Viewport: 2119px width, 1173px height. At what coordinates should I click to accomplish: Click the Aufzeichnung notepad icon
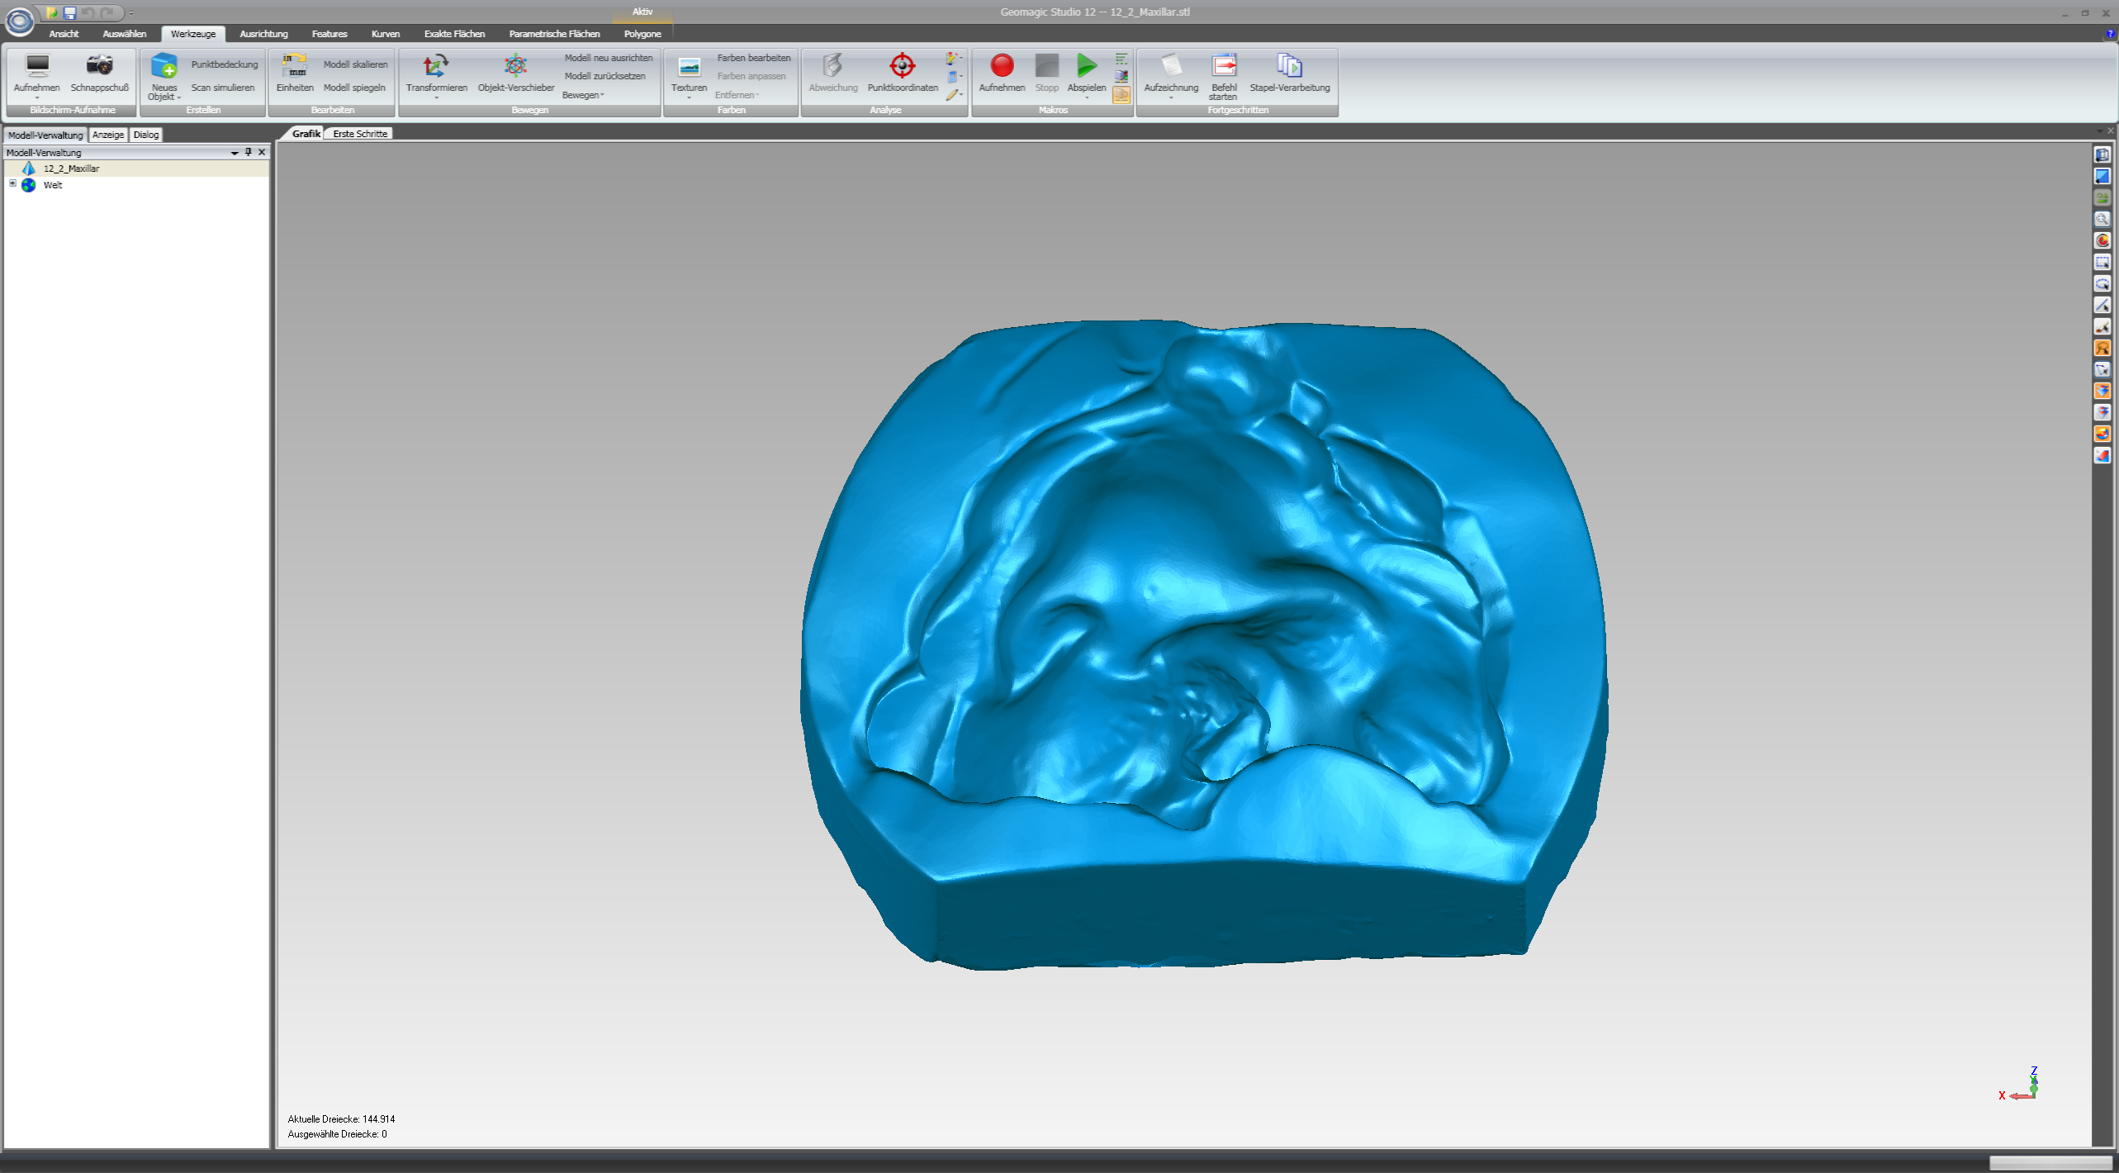click(1171, 65)
